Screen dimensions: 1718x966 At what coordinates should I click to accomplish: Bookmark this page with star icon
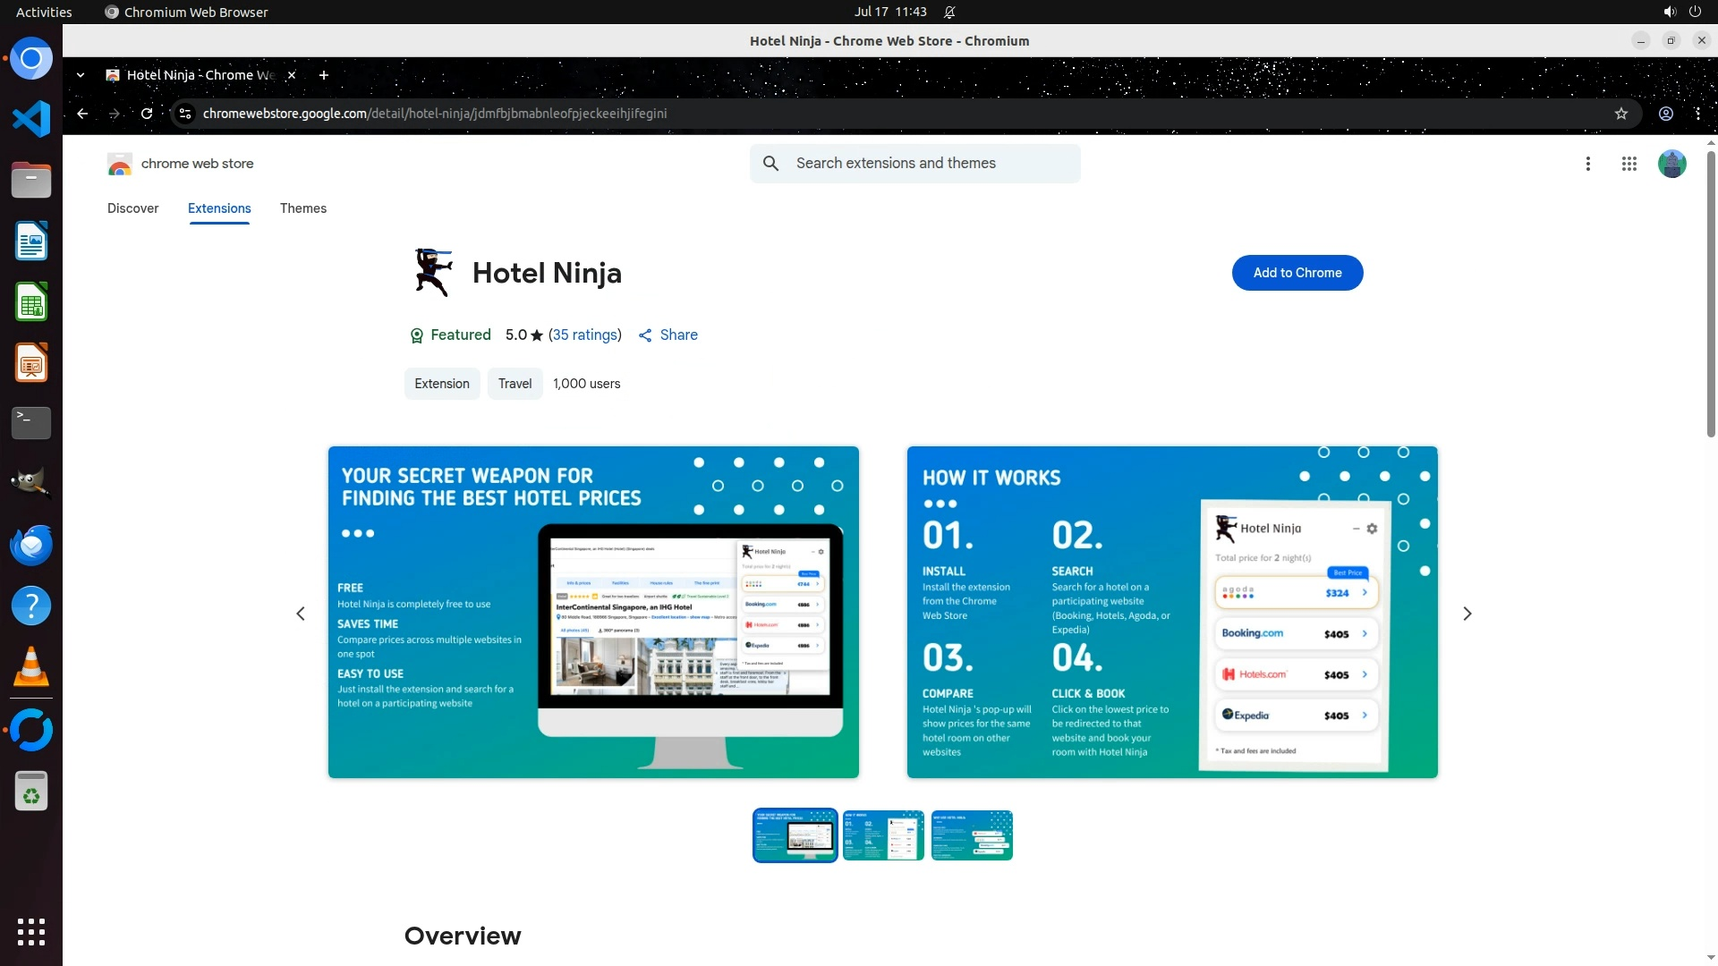tap(1620, 114)
